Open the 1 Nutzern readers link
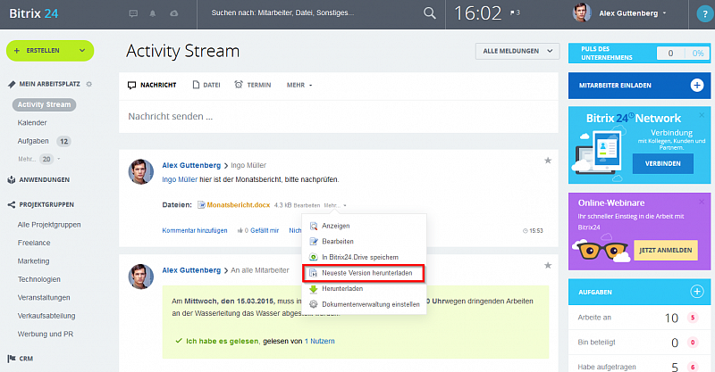 (320, 341)
